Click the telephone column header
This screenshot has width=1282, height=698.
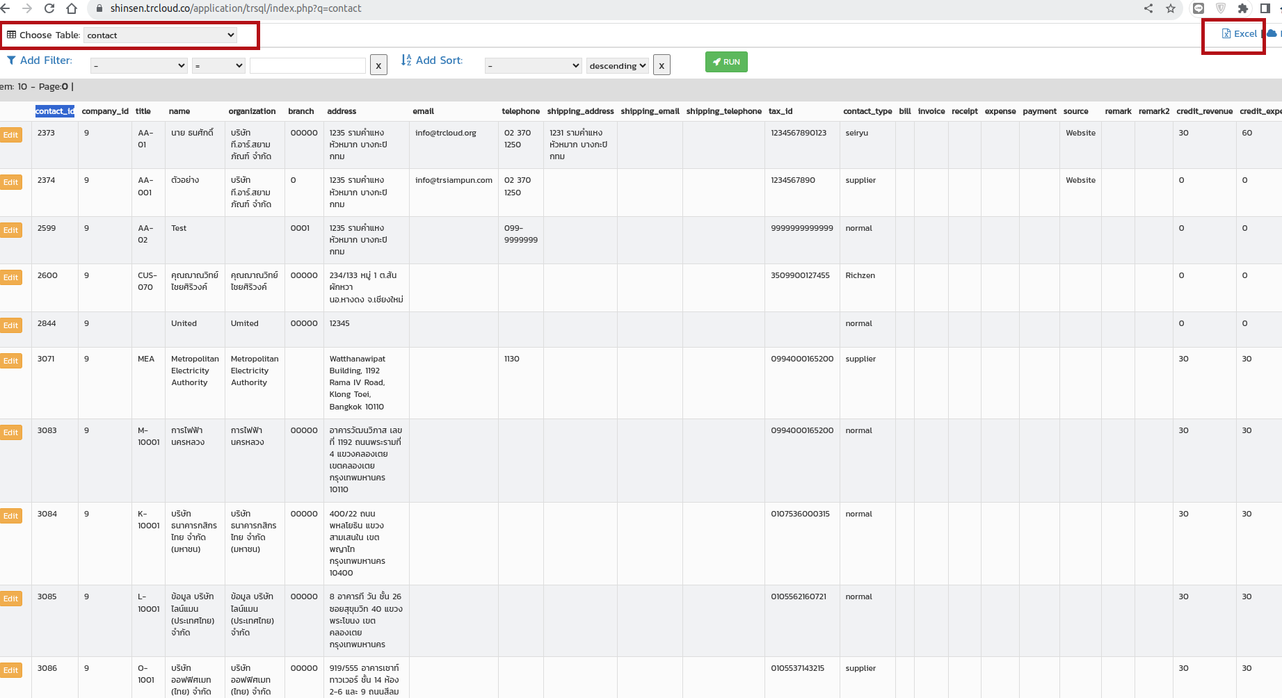click(x=520, y=111)
